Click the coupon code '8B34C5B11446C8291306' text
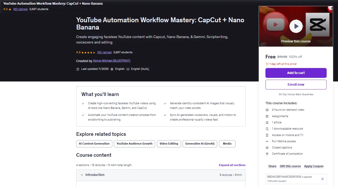Image resolution: width=338 pixels, height=187 pixels. 284,177
